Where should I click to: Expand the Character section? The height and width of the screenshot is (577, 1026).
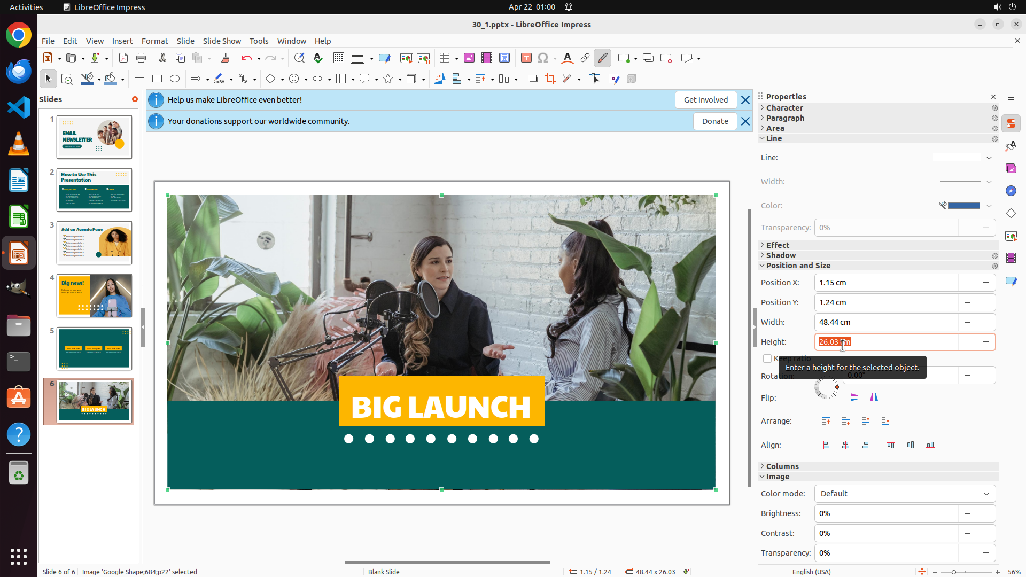click(784, 108)
